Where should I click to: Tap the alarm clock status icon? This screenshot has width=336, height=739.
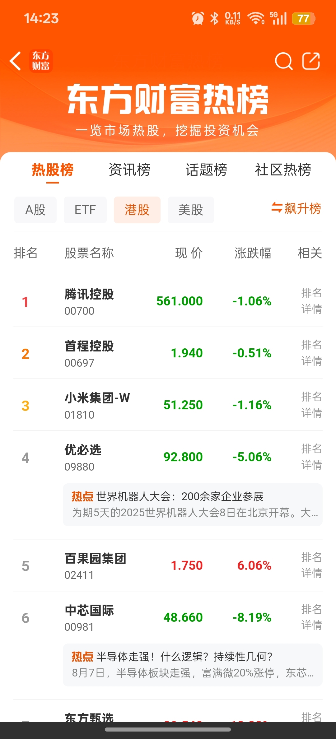198,18
